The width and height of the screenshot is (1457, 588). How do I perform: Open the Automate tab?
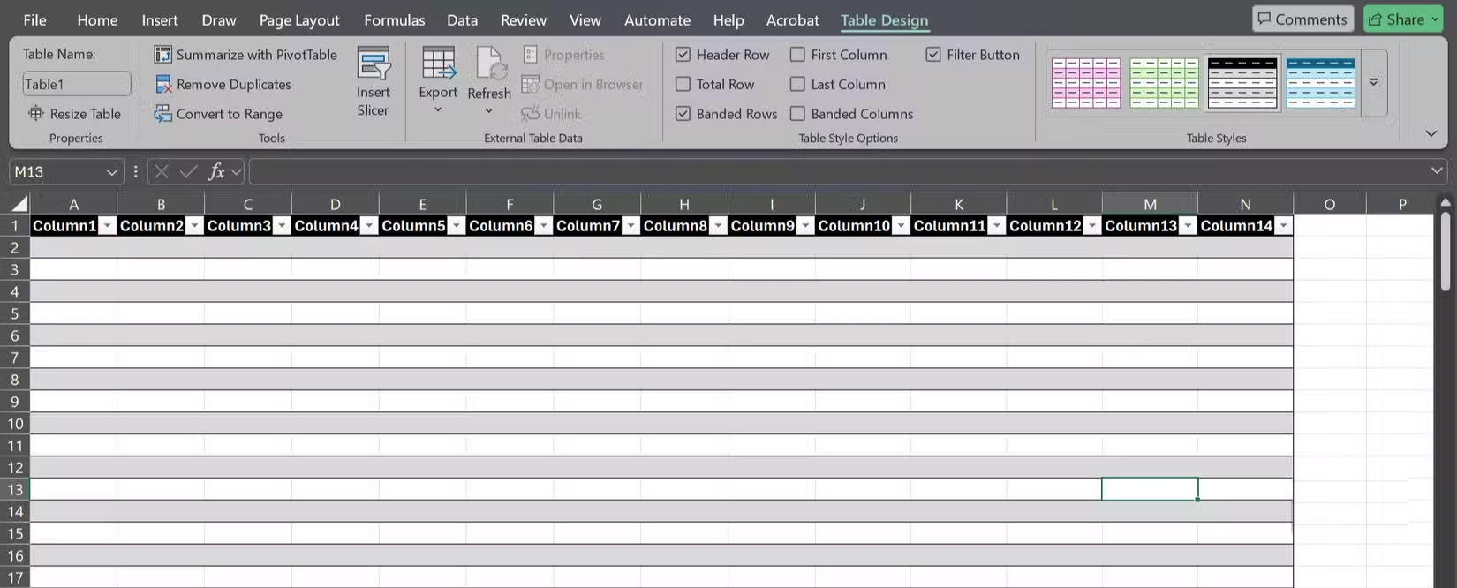tap(657, 19)
